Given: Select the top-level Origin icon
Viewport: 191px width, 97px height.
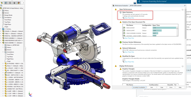Looking at the screenshot, I should click(x=3, y=27).
